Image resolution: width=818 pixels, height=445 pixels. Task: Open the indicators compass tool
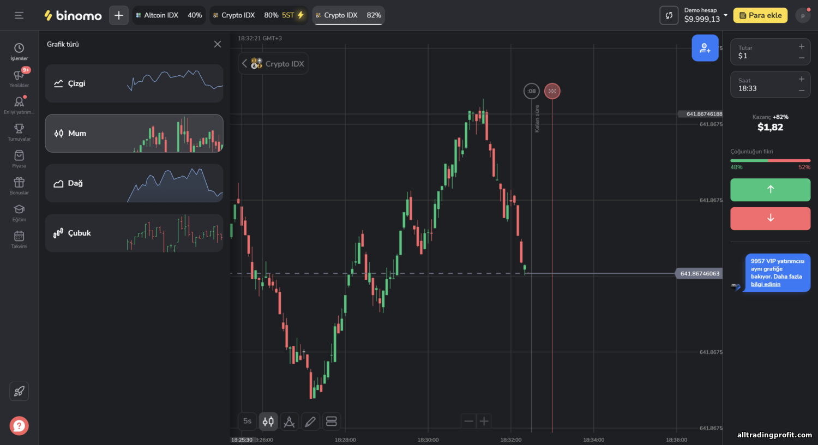pos(289,421)
